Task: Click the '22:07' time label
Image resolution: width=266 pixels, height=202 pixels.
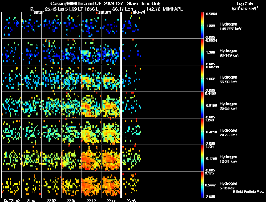Action: pos(71,200)
